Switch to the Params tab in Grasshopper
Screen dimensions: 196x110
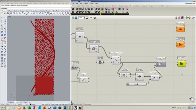point(73,6)
